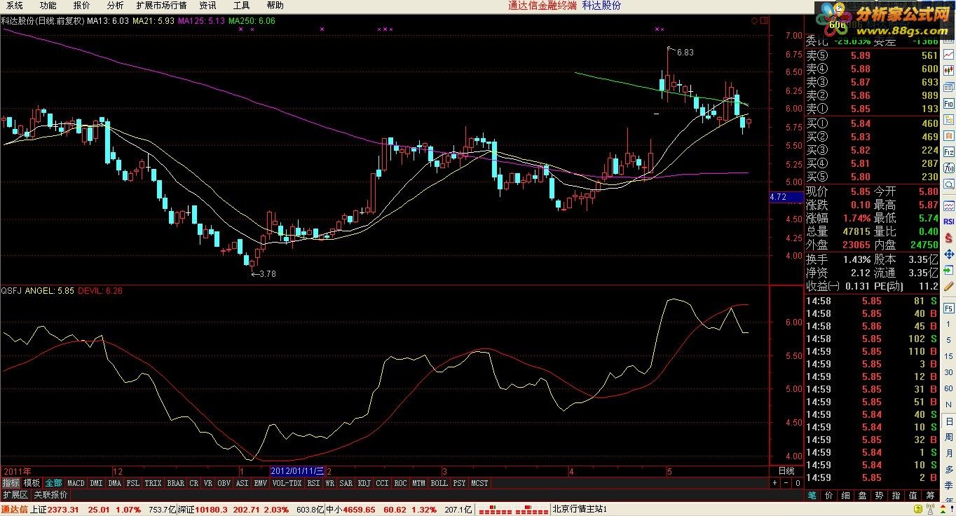Click the 2012/01/11 date marker on timeline
Viewport: 956px width, 516px height.
tap(297, 470)
